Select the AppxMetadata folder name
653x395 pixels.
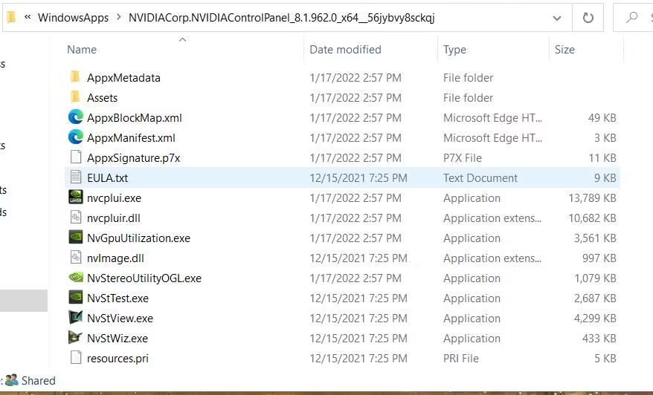point(123,78)
